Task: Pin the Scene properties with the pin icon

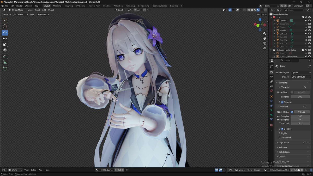Action: (x=309, y=66)
